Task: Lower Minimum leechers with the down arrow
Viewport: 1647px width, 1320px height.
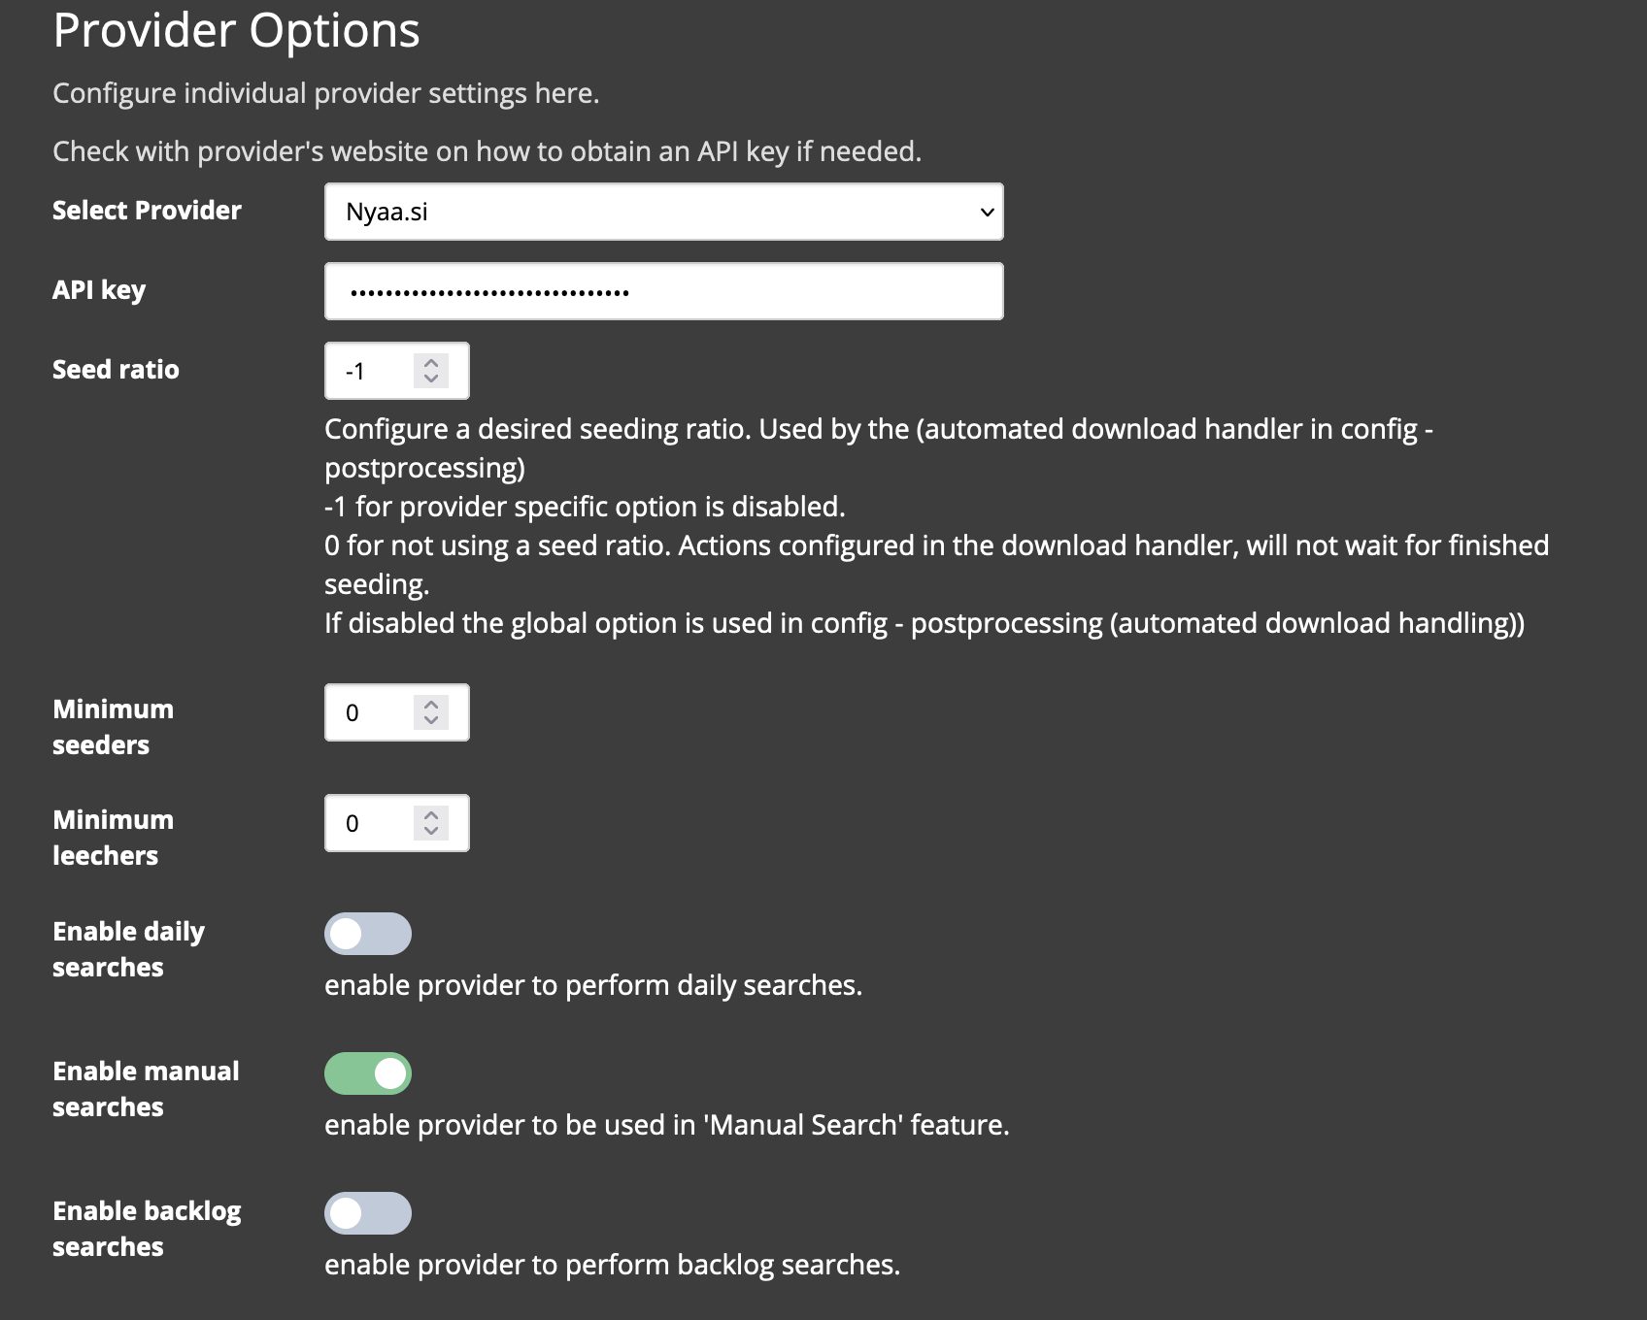Action: click(x=431, y=831)
